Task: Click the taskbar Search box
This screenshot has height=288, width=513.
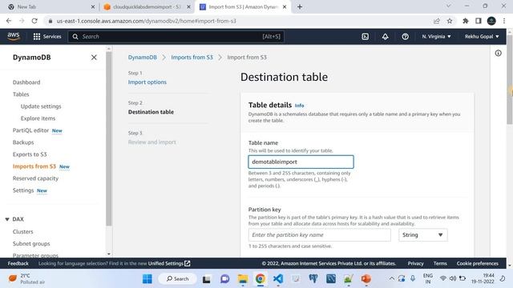Action: coord(178,279)
